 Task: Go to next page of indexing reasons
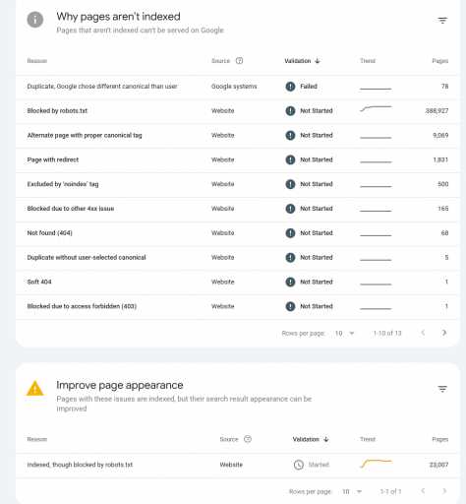coord(444,333)
